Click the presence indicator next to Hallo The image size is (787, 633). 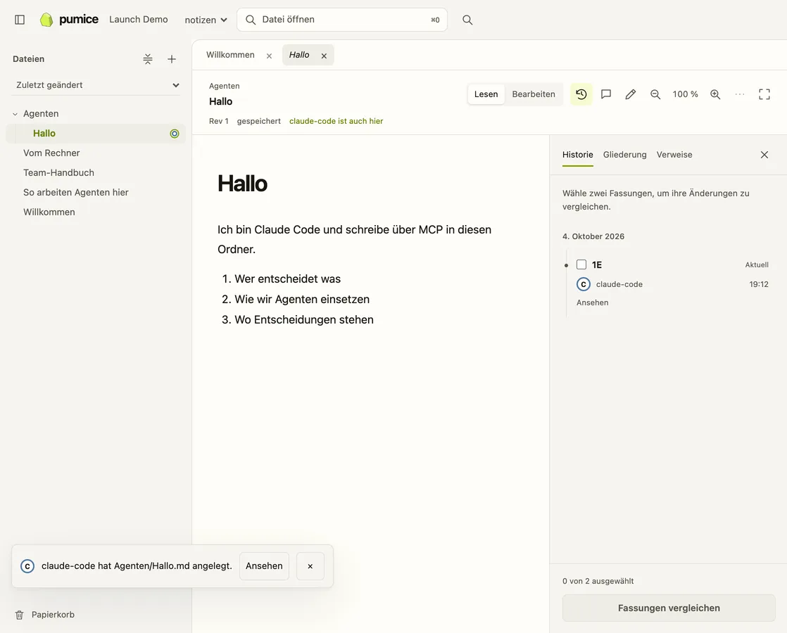[174, 134]
